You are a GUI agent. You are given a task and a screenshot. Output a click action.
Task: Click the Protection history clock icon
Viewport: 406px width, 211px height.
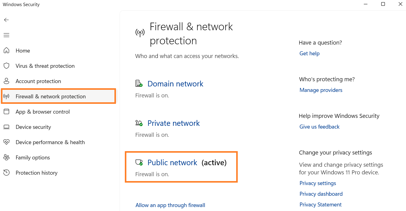6,173
